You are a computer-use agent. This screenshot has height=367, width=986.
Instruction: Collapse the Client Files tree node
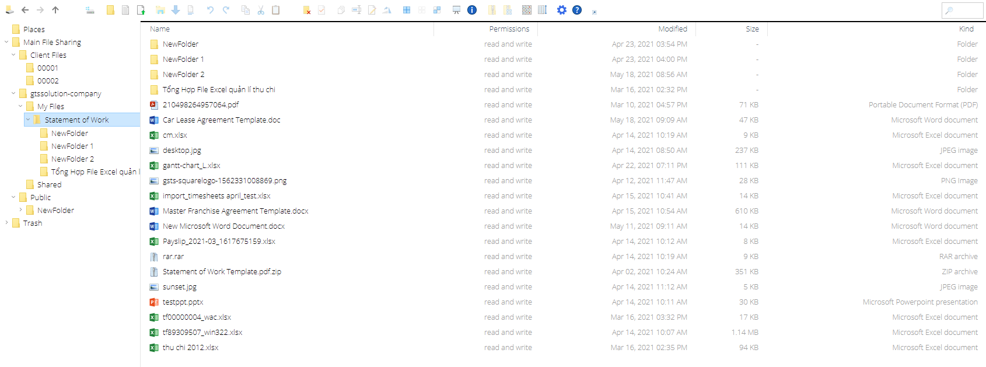(x=13, y=55)
